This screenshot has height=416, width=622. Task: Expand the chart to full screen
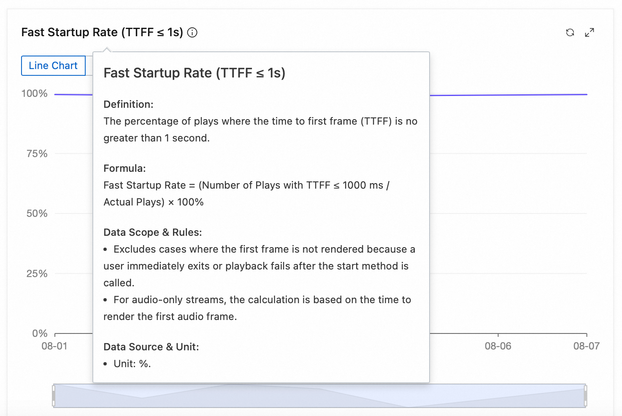click(x=590, y=32)
